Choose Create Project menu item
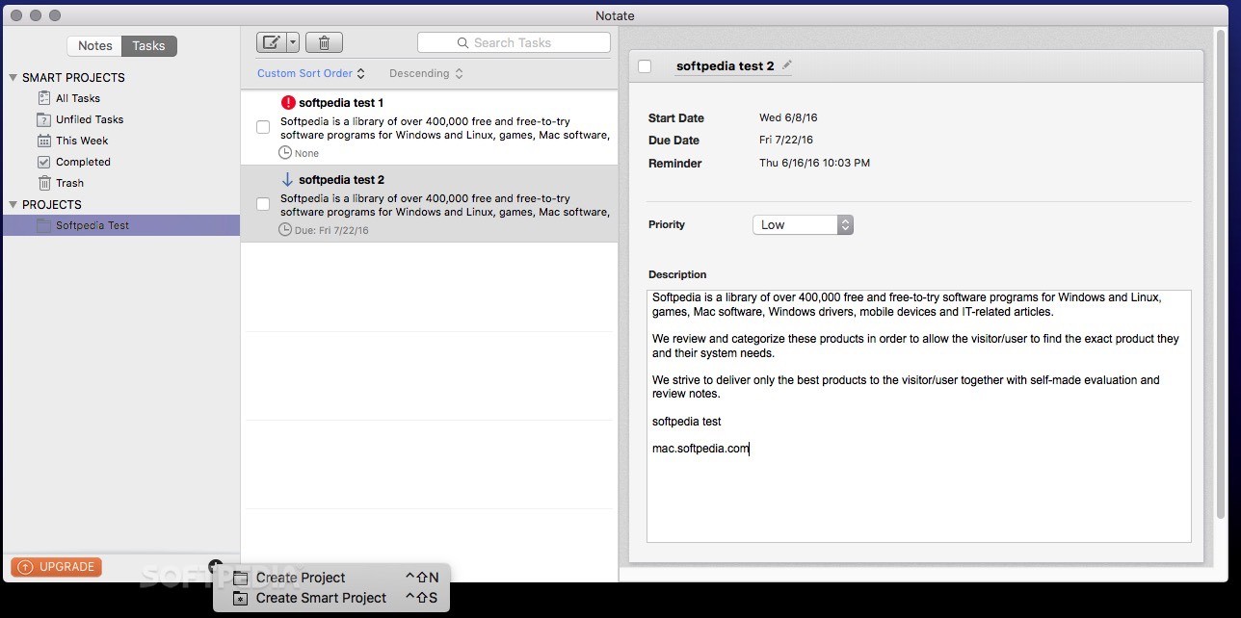Screen dimensions: 1241x618 (331, 578)
